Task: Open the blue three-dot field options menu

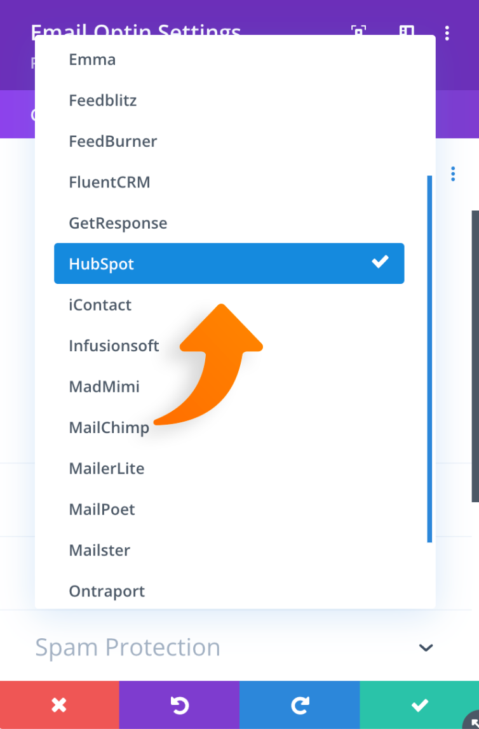Action: pyautogui.click(x=453, y=173)
